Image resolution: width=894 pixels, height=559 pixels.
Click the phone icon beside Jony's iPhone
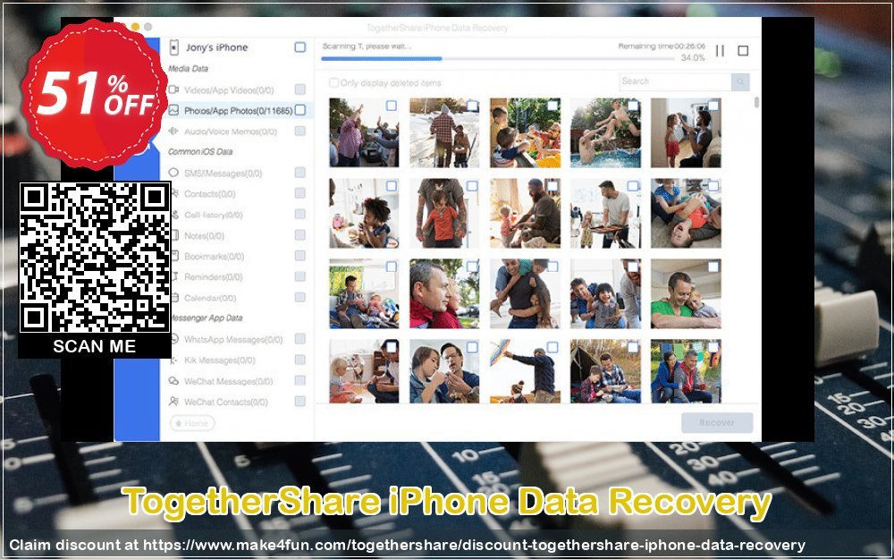174,47
